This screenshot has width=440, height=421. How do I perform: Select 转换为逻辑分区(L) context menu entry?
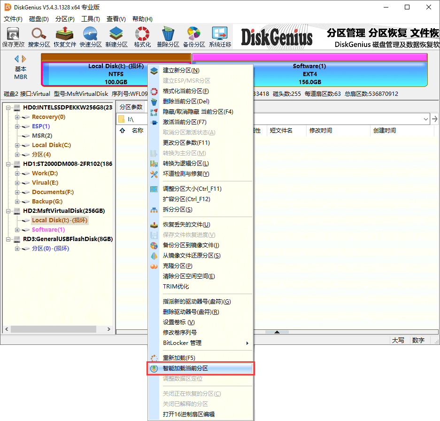click(x=201, y=164)
